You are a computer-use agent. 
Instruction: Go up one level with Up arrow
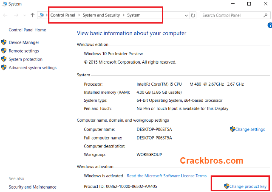pos(32,15)
